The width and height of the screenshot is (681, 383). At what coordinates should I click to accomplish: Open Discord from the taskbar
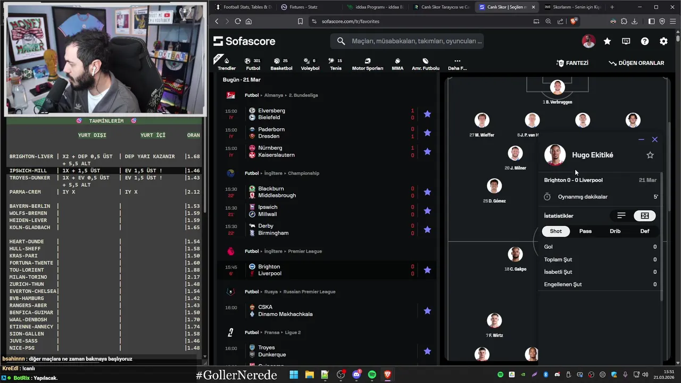356,375
